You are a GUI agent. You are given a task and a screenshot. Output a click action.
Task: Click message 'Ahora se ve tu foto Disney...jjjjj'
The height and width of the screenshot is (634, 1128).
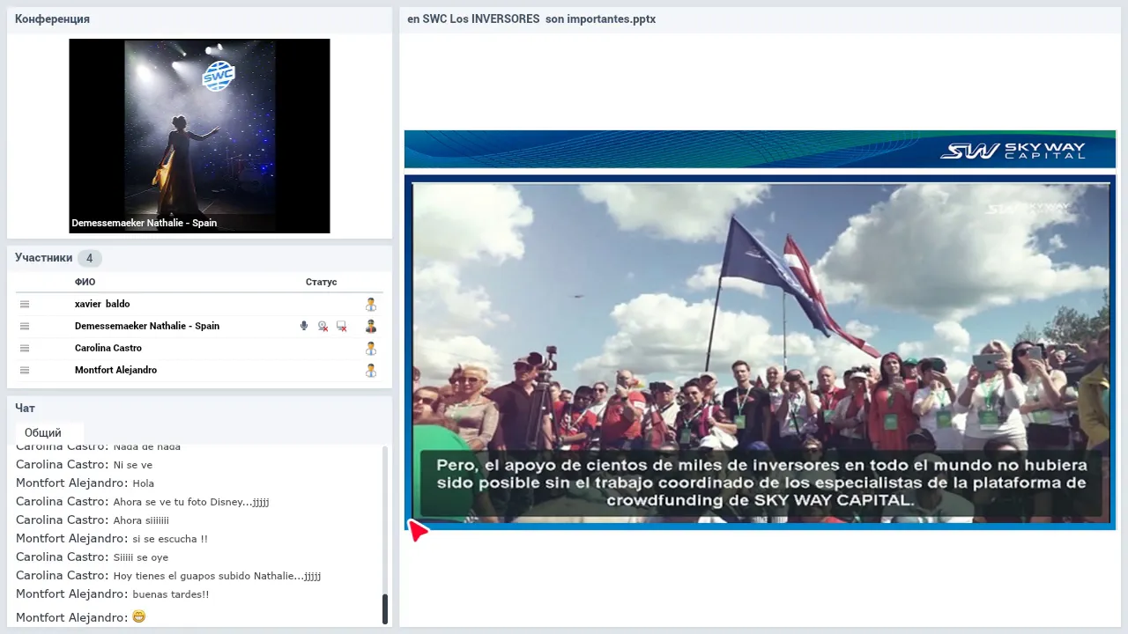(x=191, y=502)
